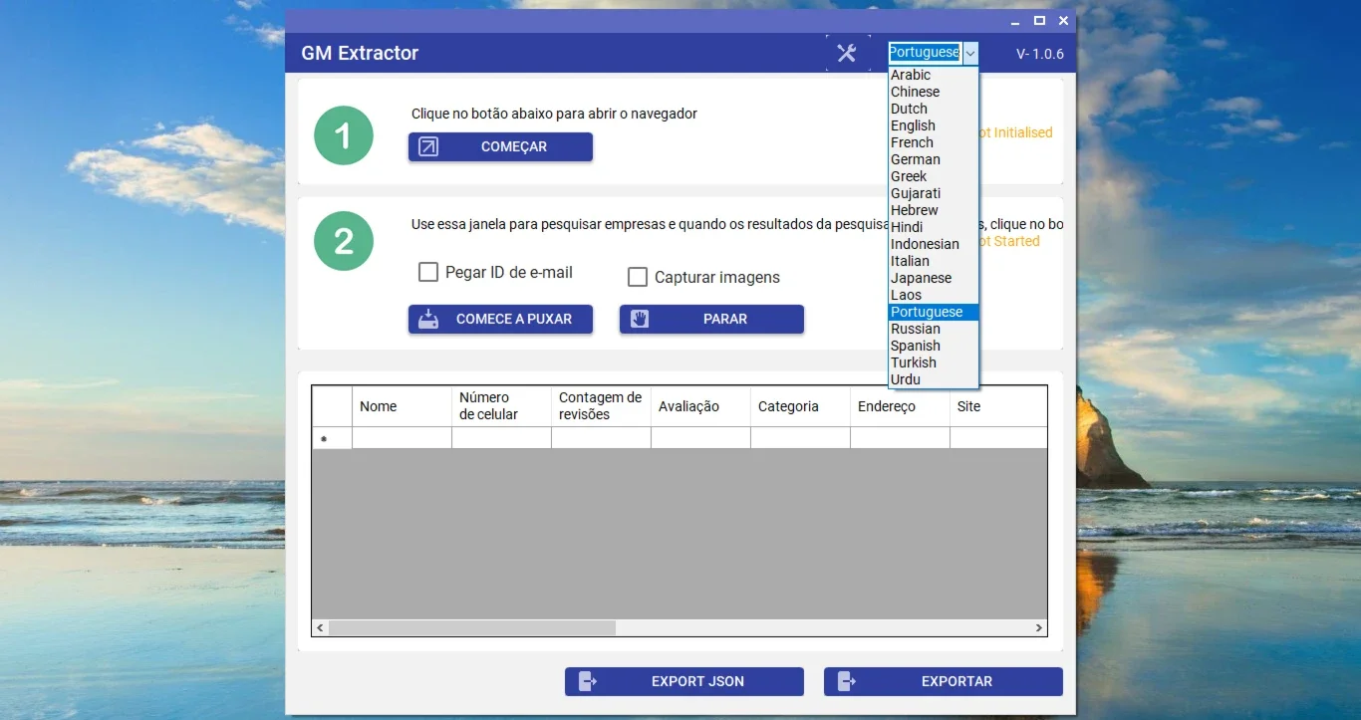The width and height of the screenshot is (1361, 720).
Task: Click the EXPORTAR button
Action: (944, 681)
